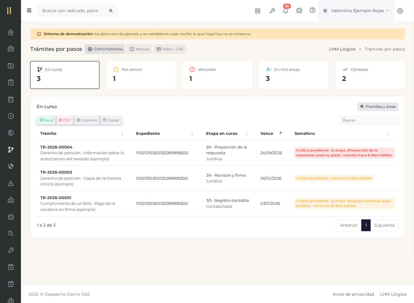Export table with PDF button
Image resolution: width=414 pixels, height=303 pixels.
coord(65,120)
